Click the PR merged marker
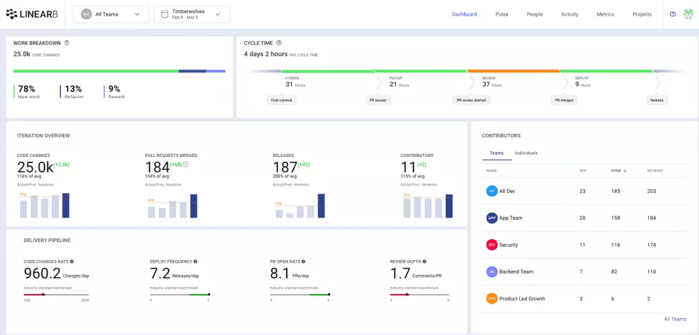Screen dimensions: 699x335 point(564,100)
